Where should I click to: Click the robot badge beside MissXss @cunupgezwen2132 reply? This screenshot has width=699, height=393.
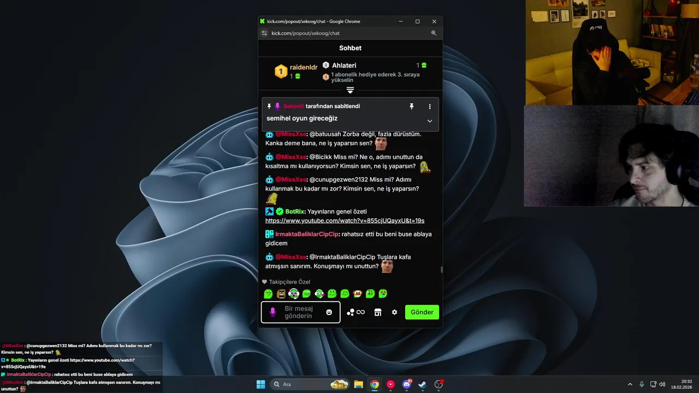tap(269, 180)
